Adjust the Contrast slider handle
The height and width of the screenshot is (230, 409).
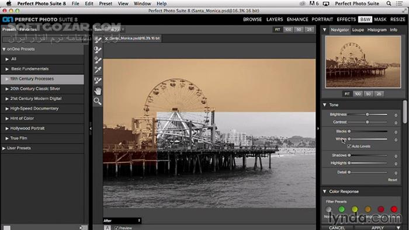tap(368, 122)
